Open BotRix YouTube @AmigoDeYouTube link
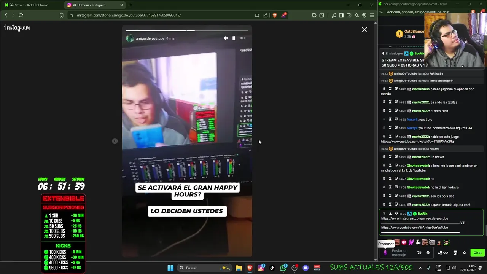This screenshot has height=274, width=487. [414, 228]
